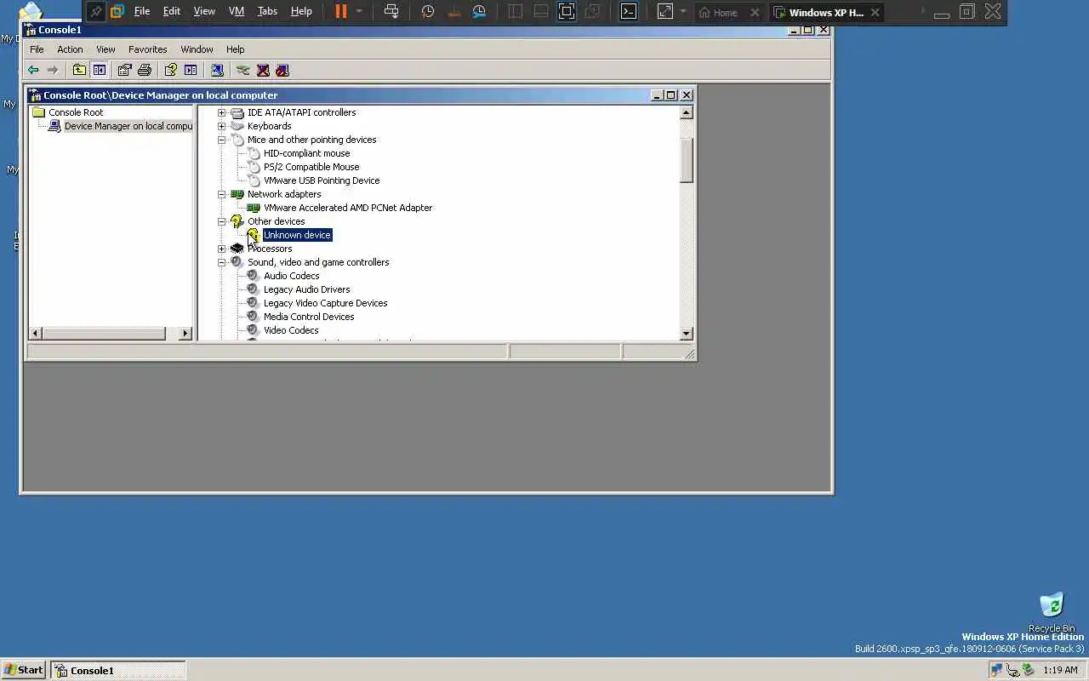The width and height of the screenshot is (1089, 681).
Task: Click console tree horizontal scroll left arrow
Action: (x=36, y=334)
